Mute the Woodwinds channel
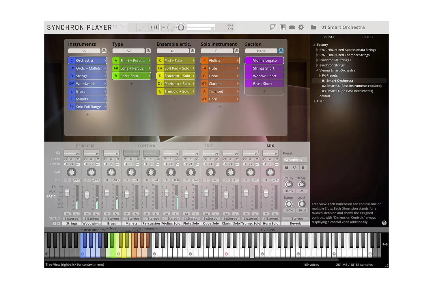 [x=87, y=214]
